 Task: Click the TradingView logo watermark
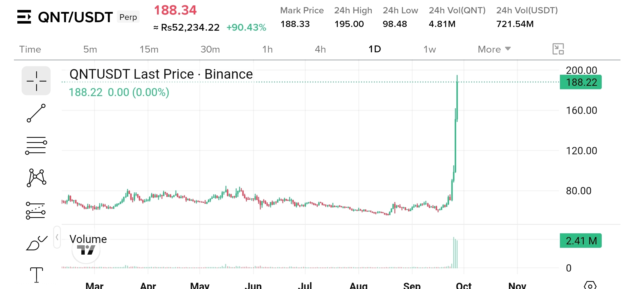click(x=86, y=250)
